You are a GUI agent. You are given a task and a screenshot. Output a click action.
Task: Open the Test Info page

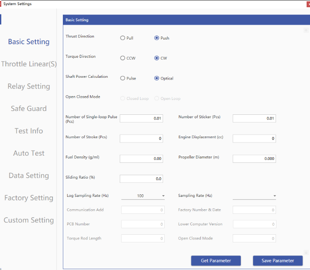click(29, 131)
